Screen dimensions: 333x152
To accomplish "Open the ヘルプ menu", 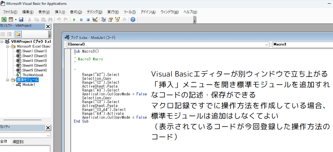I will 190,12.
